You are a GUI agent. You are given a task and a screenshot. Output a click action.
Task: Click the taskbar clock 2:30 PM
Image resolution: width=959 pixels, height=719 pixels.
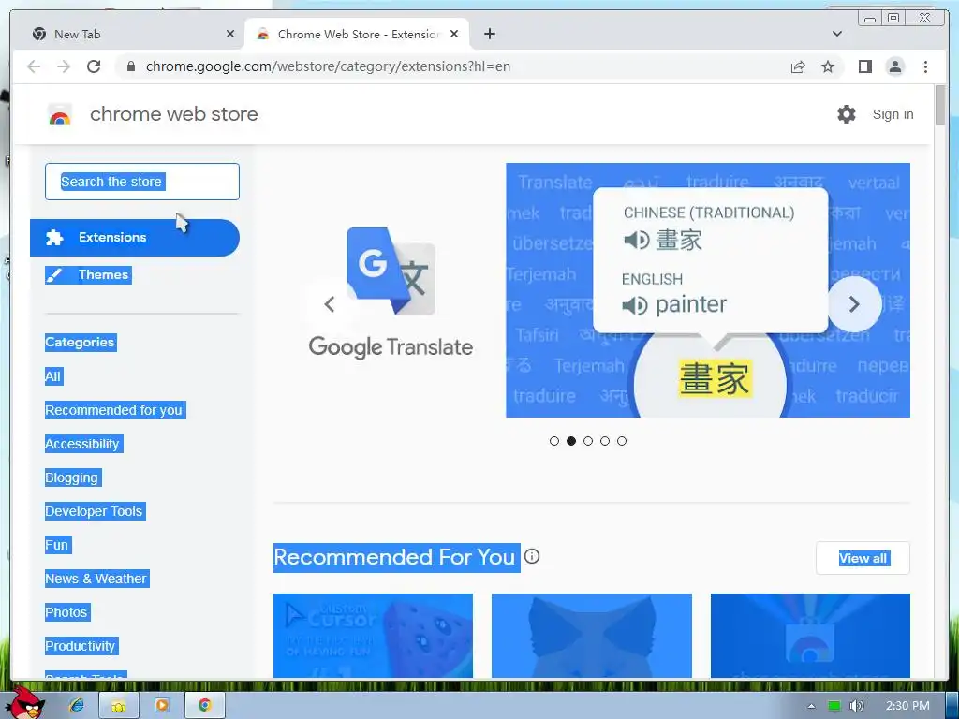[x=907, y=706]
